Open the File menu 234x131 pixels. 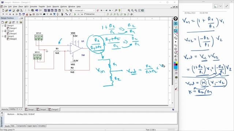(5, 7)
